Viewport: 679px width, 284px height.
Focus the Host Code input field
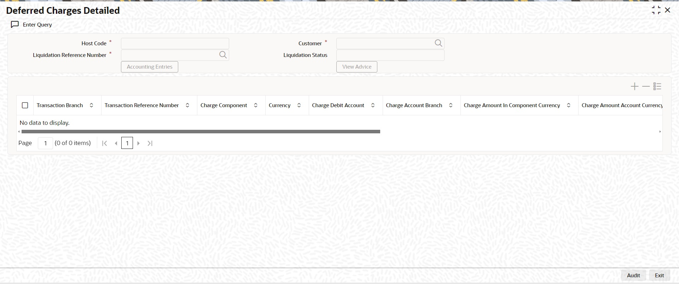tap(175, 44)
